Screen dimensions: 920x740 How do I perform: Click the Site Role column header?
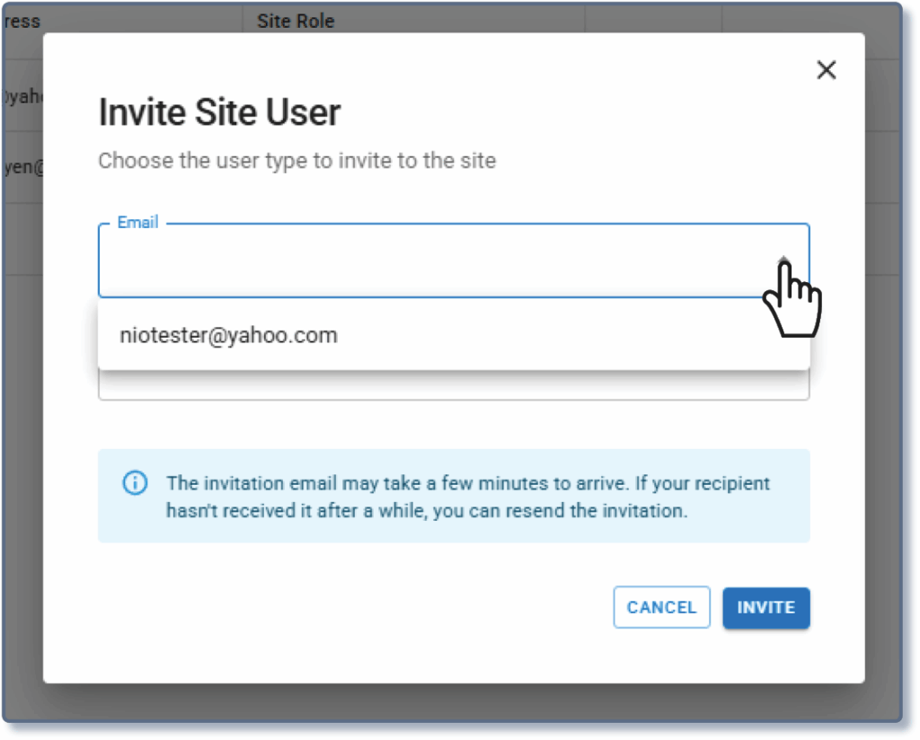coord(296,21)
